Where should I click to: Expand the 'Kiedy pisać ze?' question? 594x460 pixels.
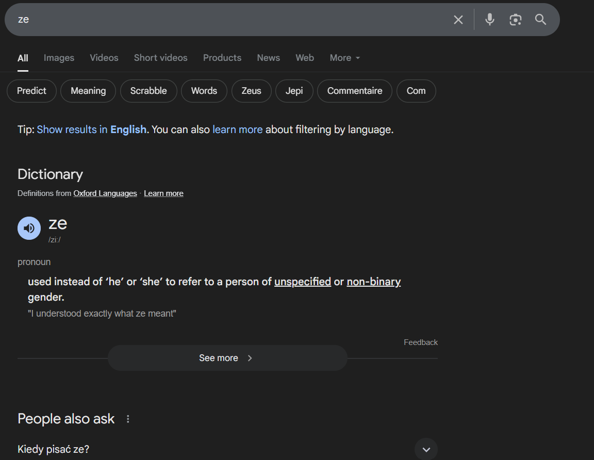426,449
